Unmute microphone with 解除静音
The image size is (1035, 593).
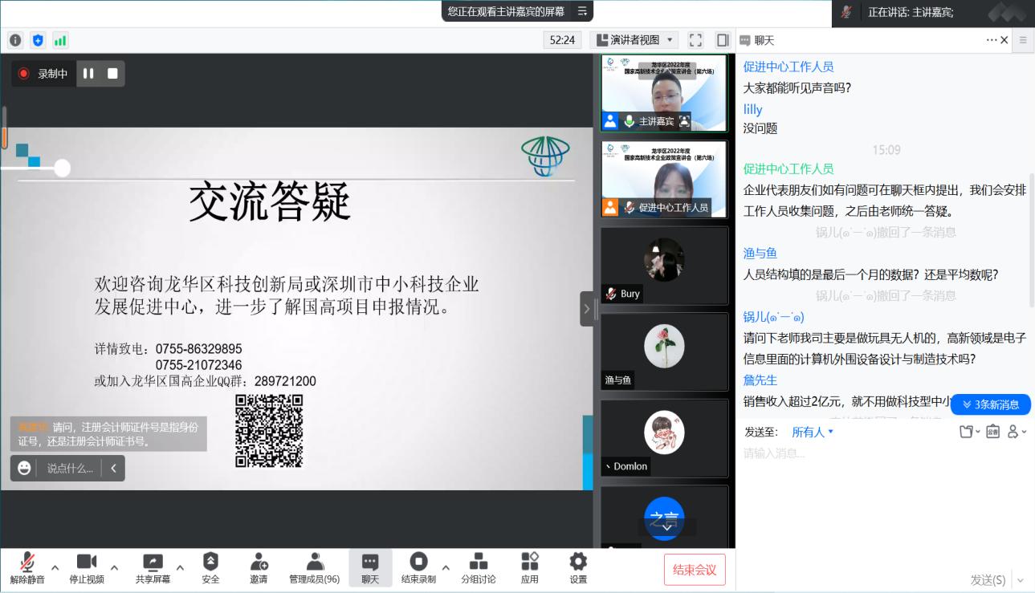[x=27, y=567]
